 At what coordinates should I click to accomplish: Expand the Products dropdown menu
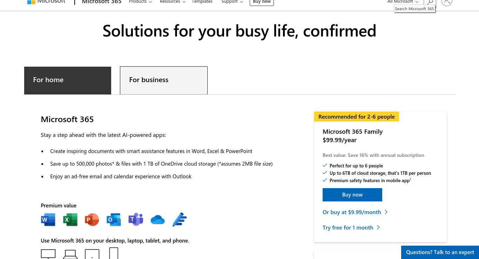(x=140, y=2)
